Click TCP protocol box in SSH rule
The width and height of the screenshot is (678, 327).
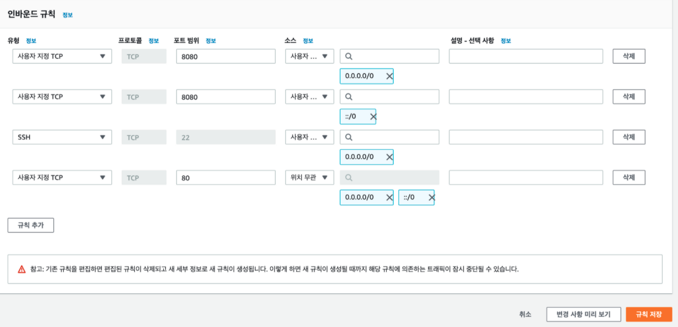click(144, 137)
